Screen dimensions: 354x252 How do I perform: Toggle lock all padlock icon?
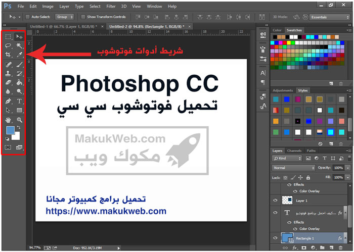[308, 178]
